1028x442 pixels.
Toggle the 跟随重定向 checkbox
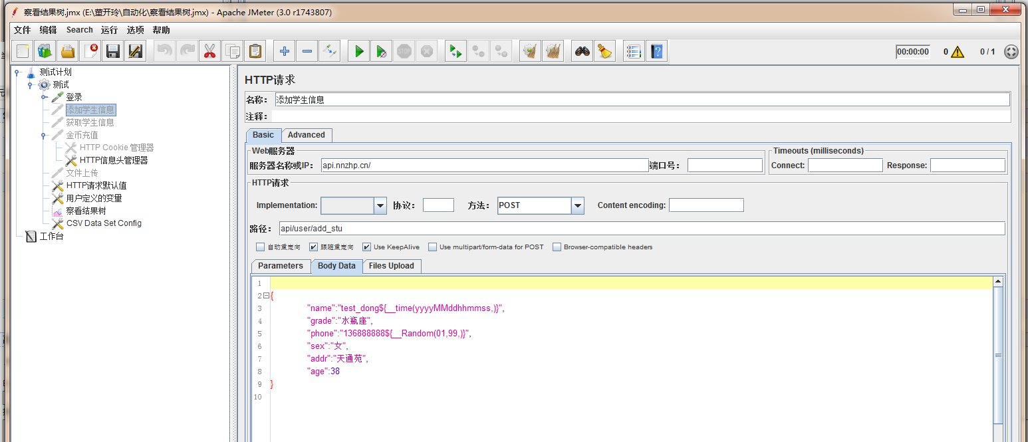click(314, 247)
